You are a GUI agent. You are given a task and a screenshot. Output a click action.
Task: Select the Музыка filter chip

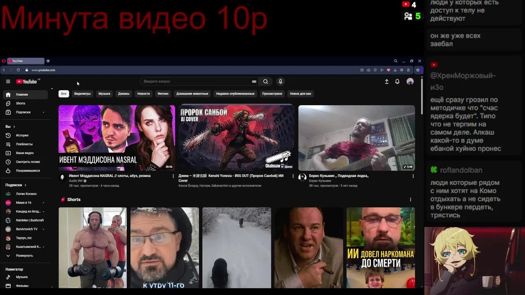[x=104, y=94]
